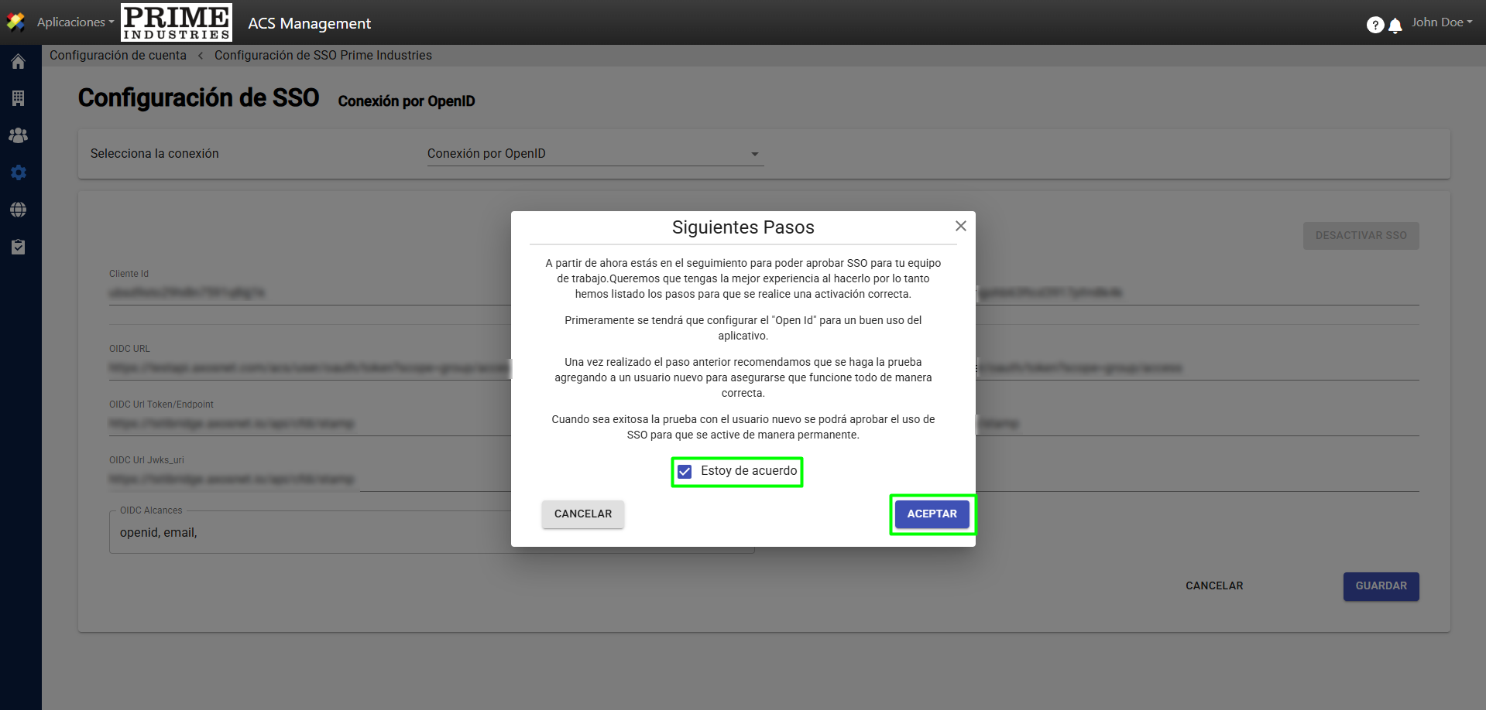Close the Siguientes Pasos dialog with X

click(960, 226)
